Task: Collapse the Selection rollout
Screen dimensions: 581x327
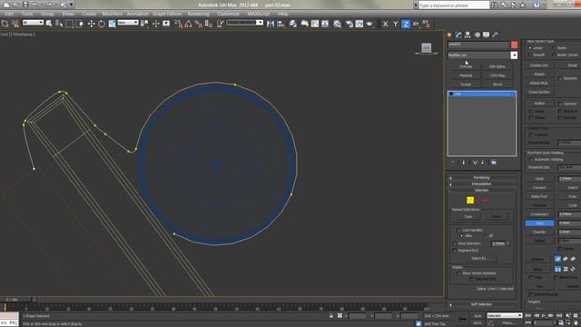Action: click(481, 190)
